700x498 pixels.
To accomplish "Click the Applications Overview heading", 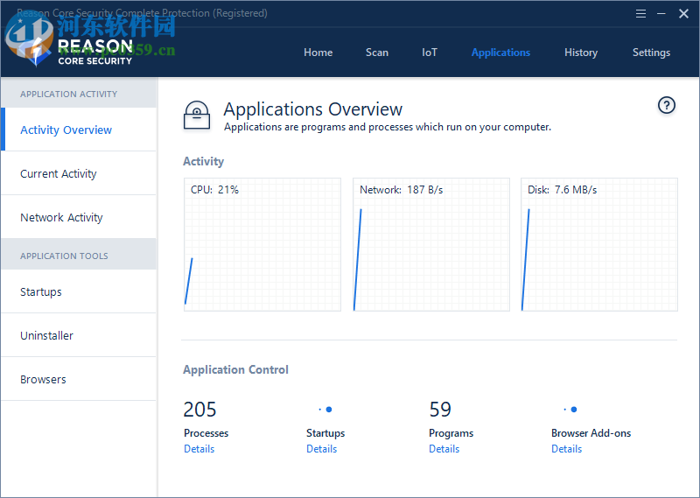I will pyautogui.click(x=312, y=109).
